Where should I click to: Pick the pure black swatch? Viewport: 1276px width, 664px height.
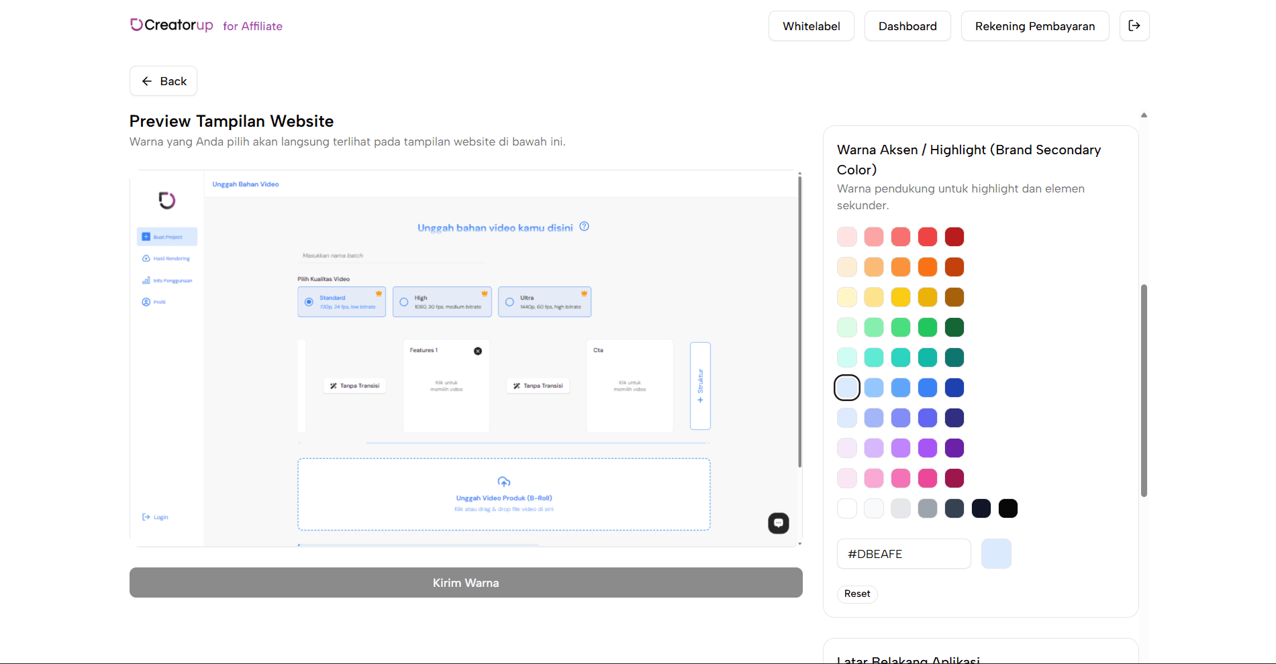pyautogui.click(x=1008, y=508)
